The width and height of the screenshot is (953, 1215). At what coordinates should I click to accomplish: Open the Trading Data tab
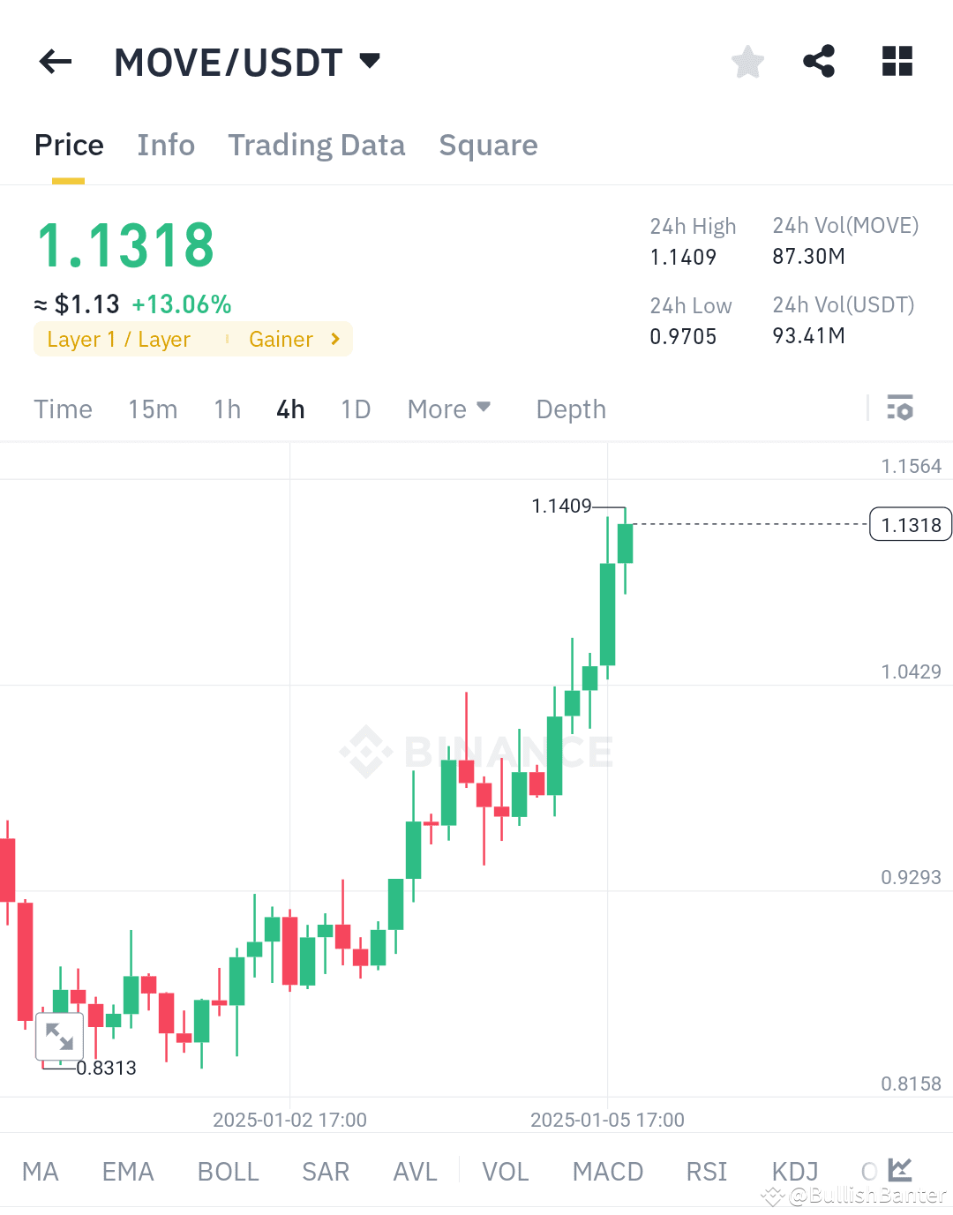pos(316,145)
